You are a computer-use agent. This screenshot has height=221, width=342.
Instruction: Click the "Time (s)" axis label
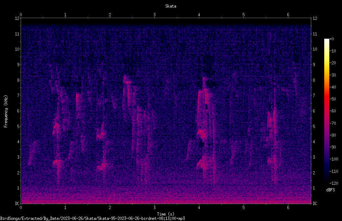[x=166, y=214]
